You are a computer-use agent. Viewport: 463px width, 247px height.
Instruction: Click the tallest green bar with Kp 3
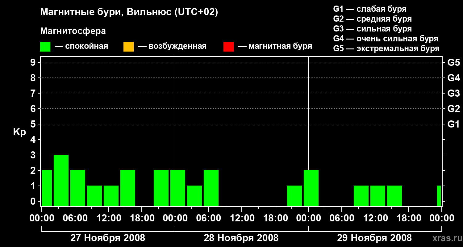[x=61, y=180]
